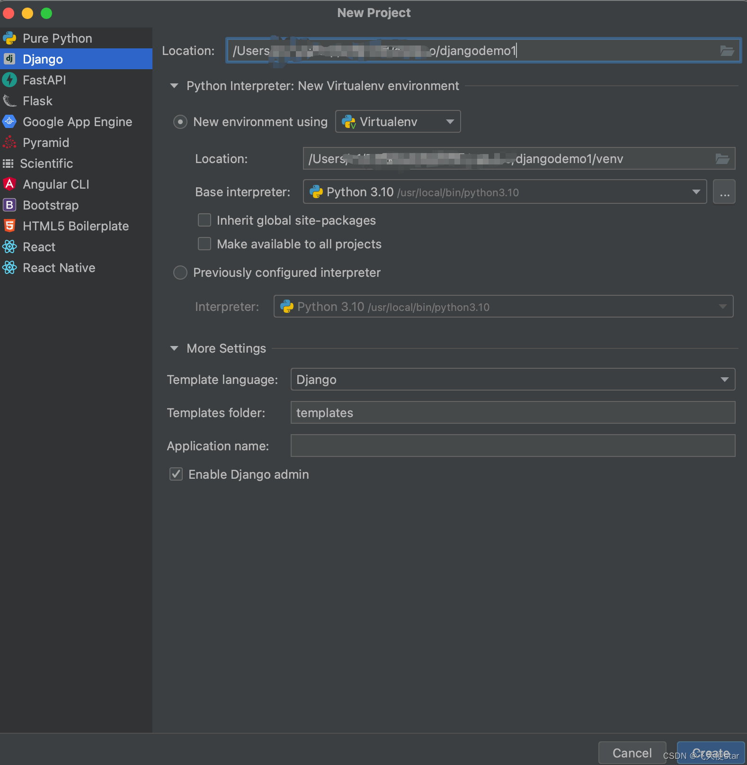The image size is (747, 765).
Task: Choose Angular CLI project type label
Action: (x=56, y=184)
